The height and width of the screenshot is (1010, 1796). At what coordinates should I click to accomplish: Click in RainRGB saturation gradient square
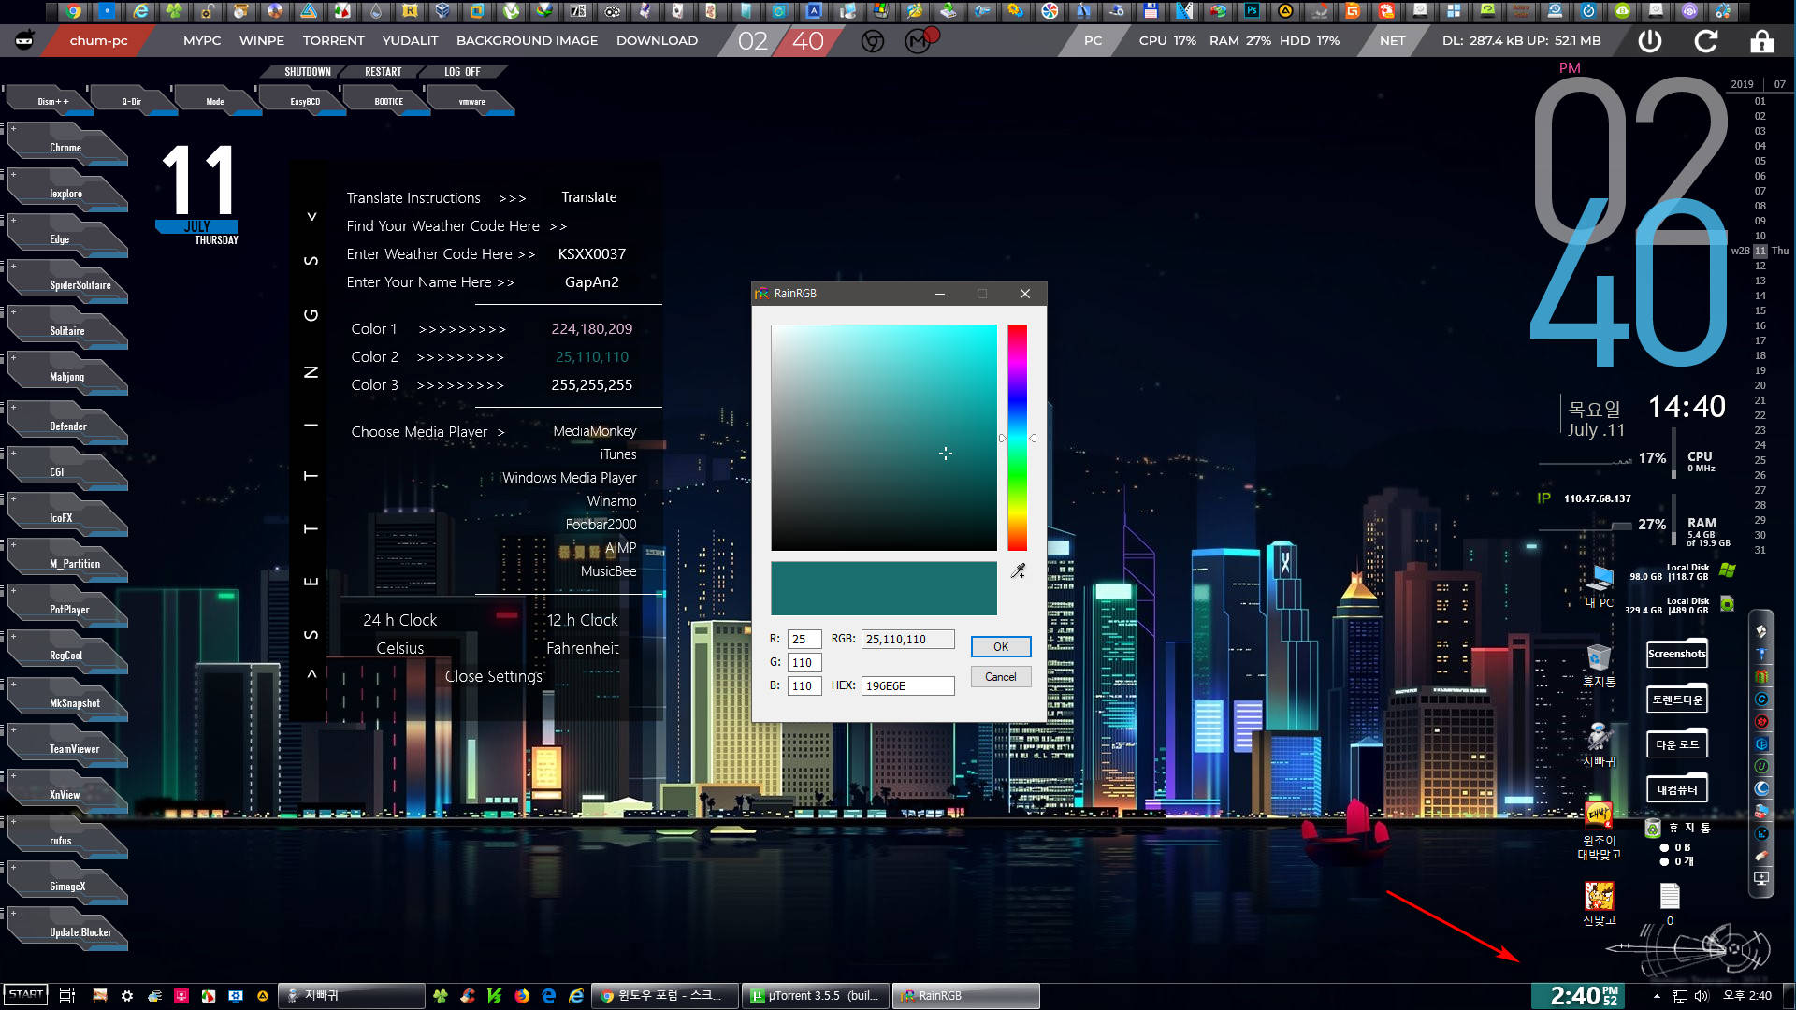(884, 438)
